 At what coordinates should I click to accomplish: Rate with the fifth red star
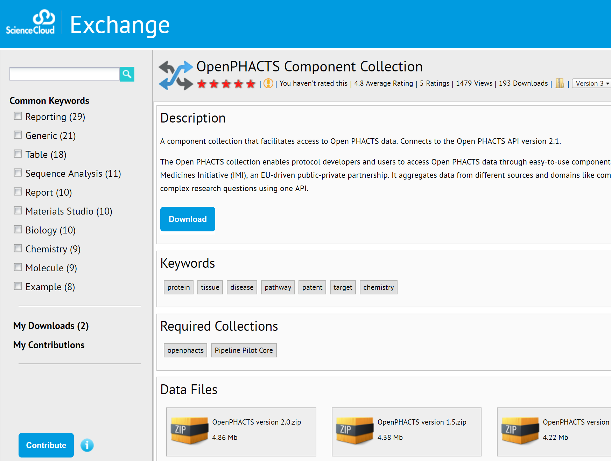(251, 84)
